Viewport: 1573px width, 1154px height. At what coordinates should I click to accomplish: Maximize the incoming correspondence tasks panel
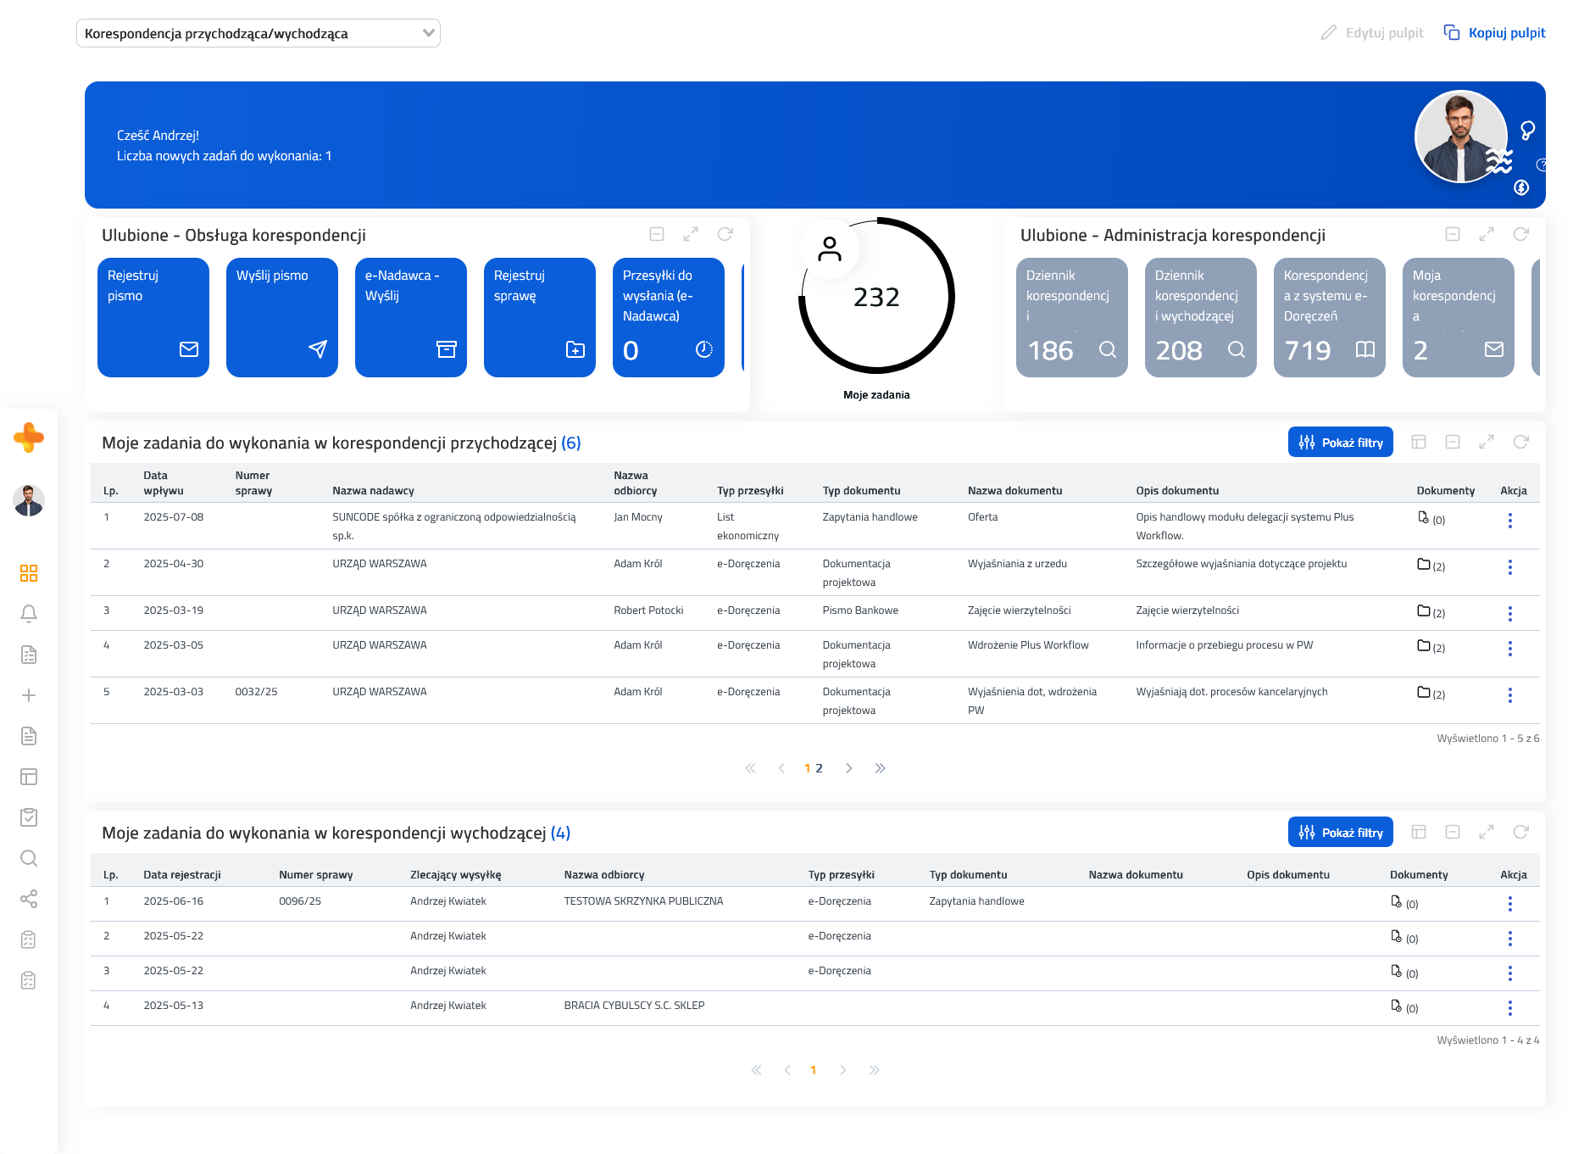point(1487,442)
